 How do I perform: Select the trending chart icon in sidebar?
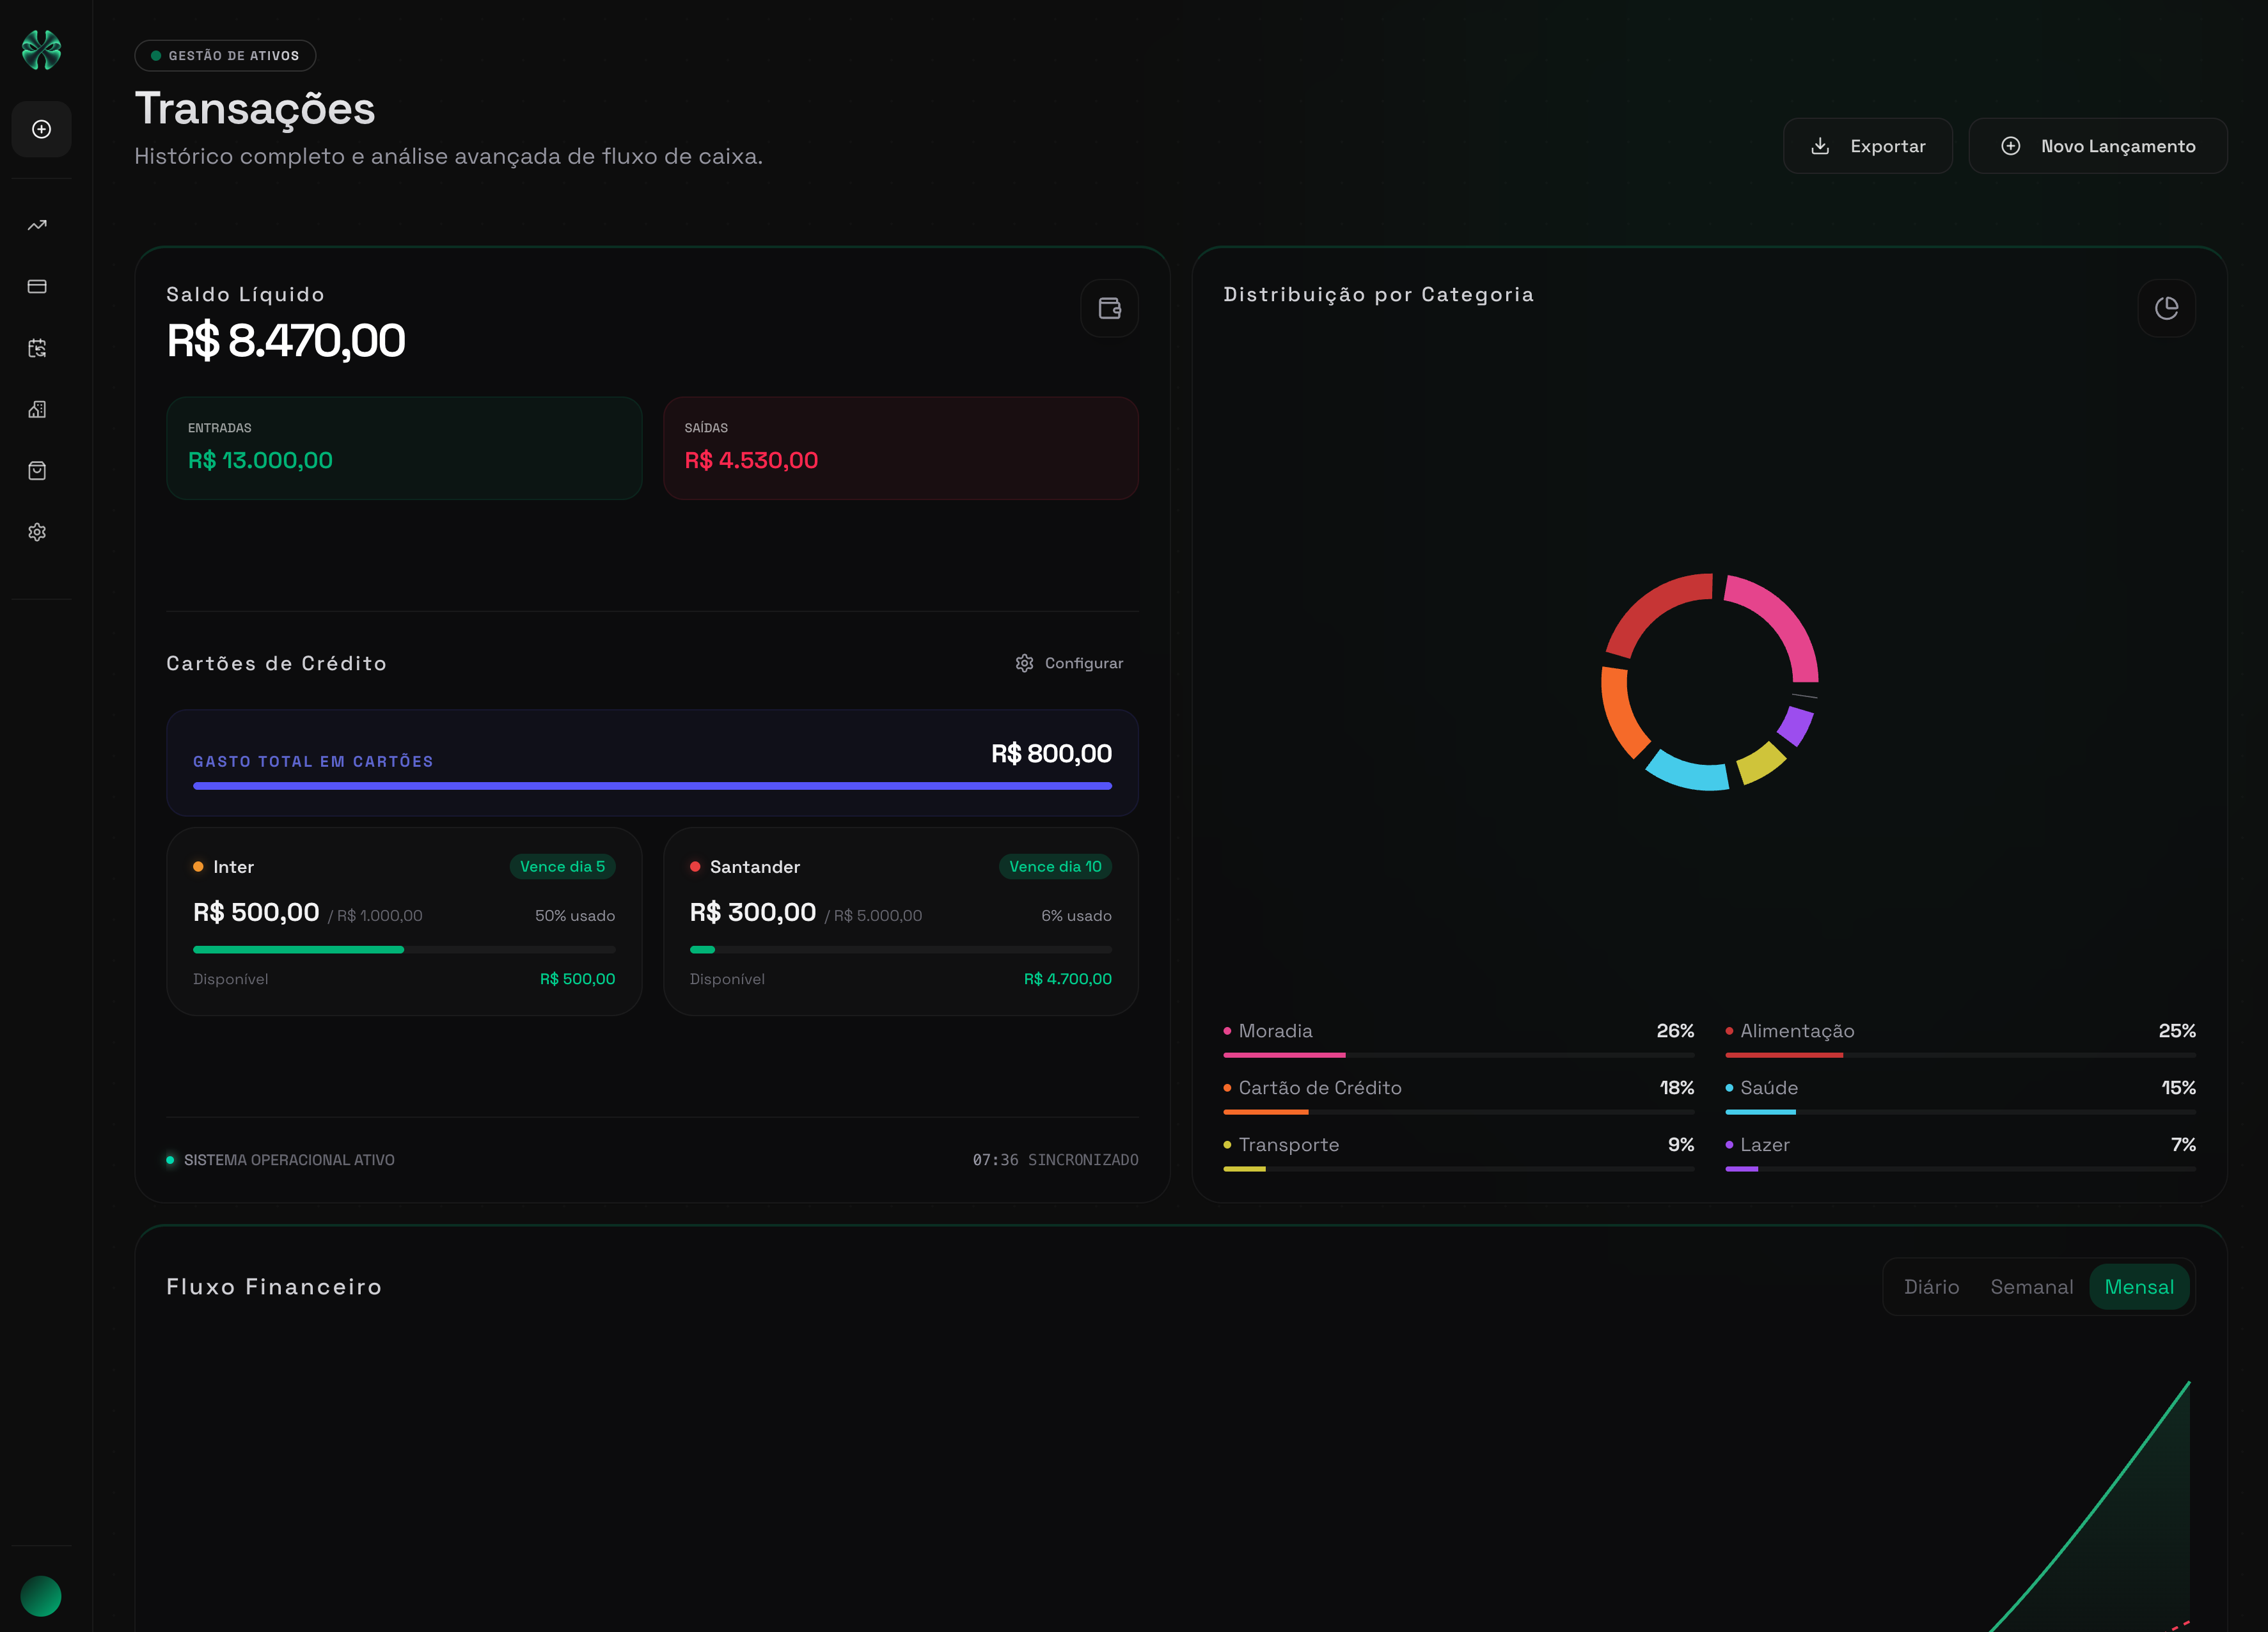pyautogui.click(x=40, y=224)
